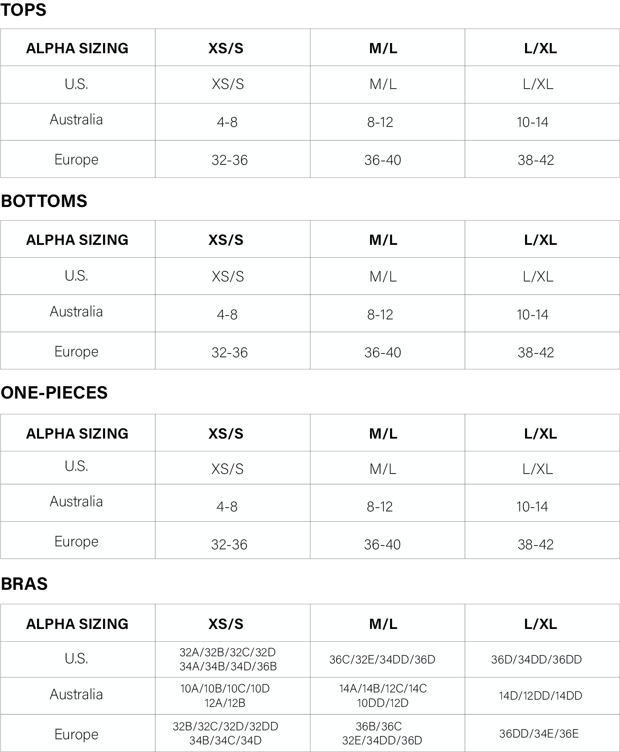Select Tops Europe L/XL cell reading 38-42
The image size is (620, 752).
pos(536,160)
